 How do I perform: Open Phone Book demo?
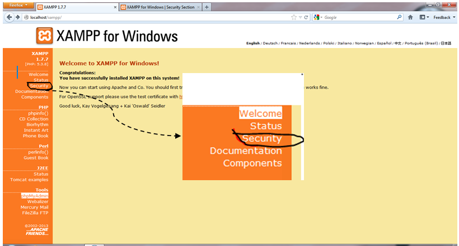pyautogui.click(x=36, y=136)
